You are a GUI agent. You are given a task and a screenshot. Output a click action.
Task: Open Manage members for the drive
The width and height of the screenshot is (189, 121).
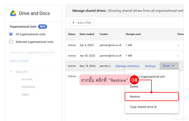tap(127, 66)
